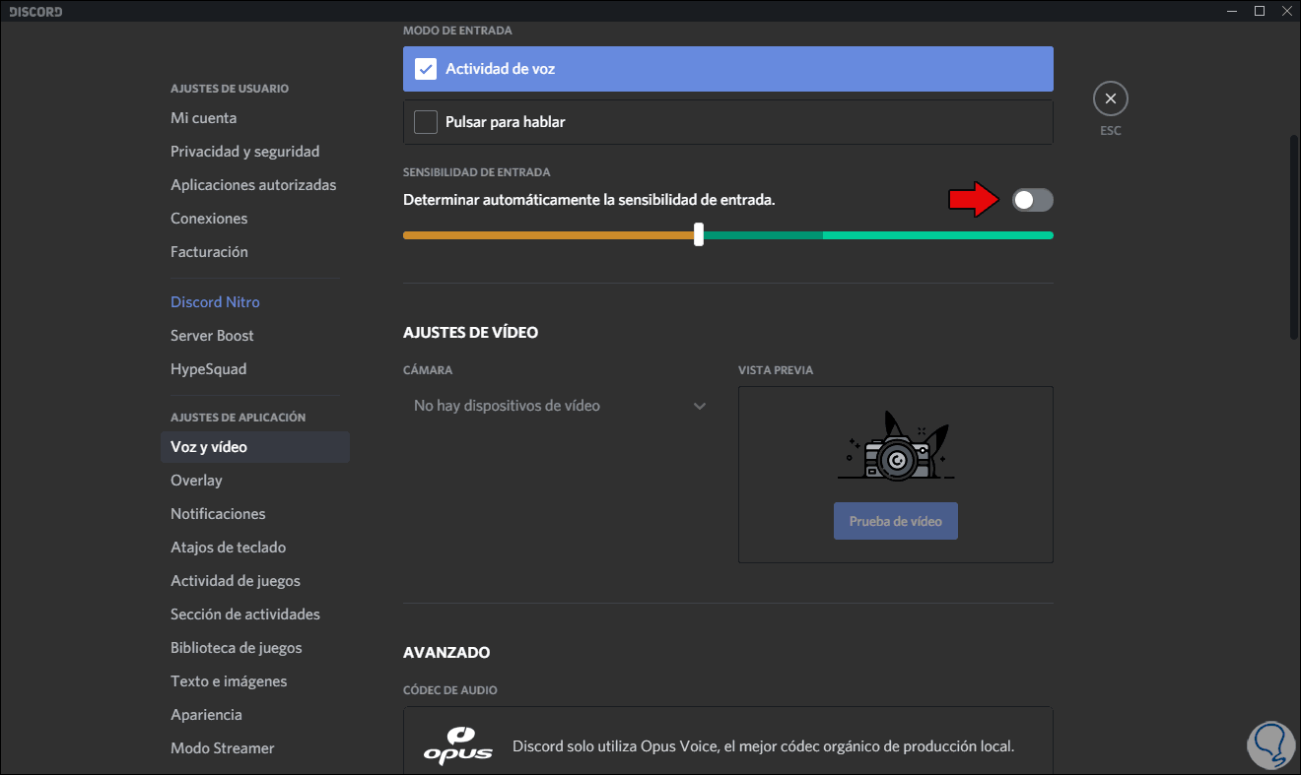Switch to Overlay settings
This screenshot has height=775, width=1301.
[x=196, y=480]
